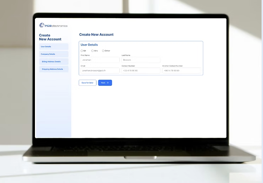
Task: Click the Contact Number field
Action: click(x=141, y=70)
